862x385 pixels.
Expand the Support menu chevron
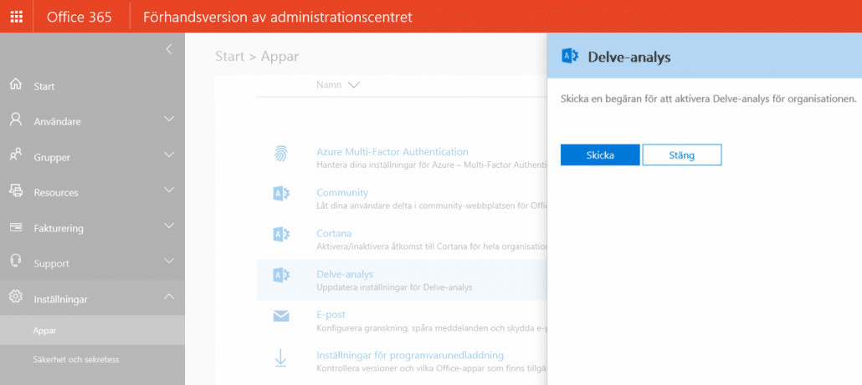tap(169, 261)
